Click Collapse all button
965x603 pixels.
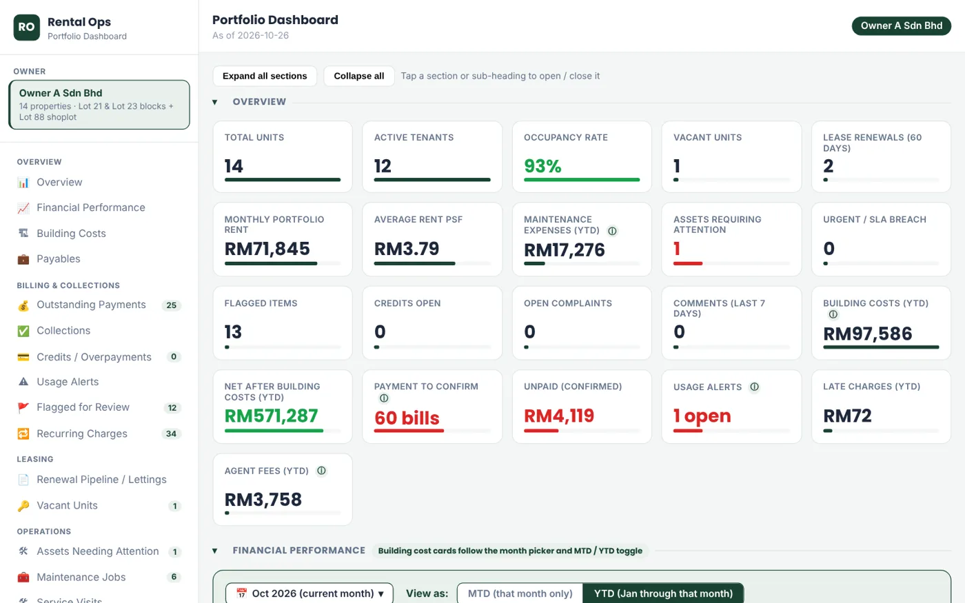pyautogui.click(x=359, y=76)
